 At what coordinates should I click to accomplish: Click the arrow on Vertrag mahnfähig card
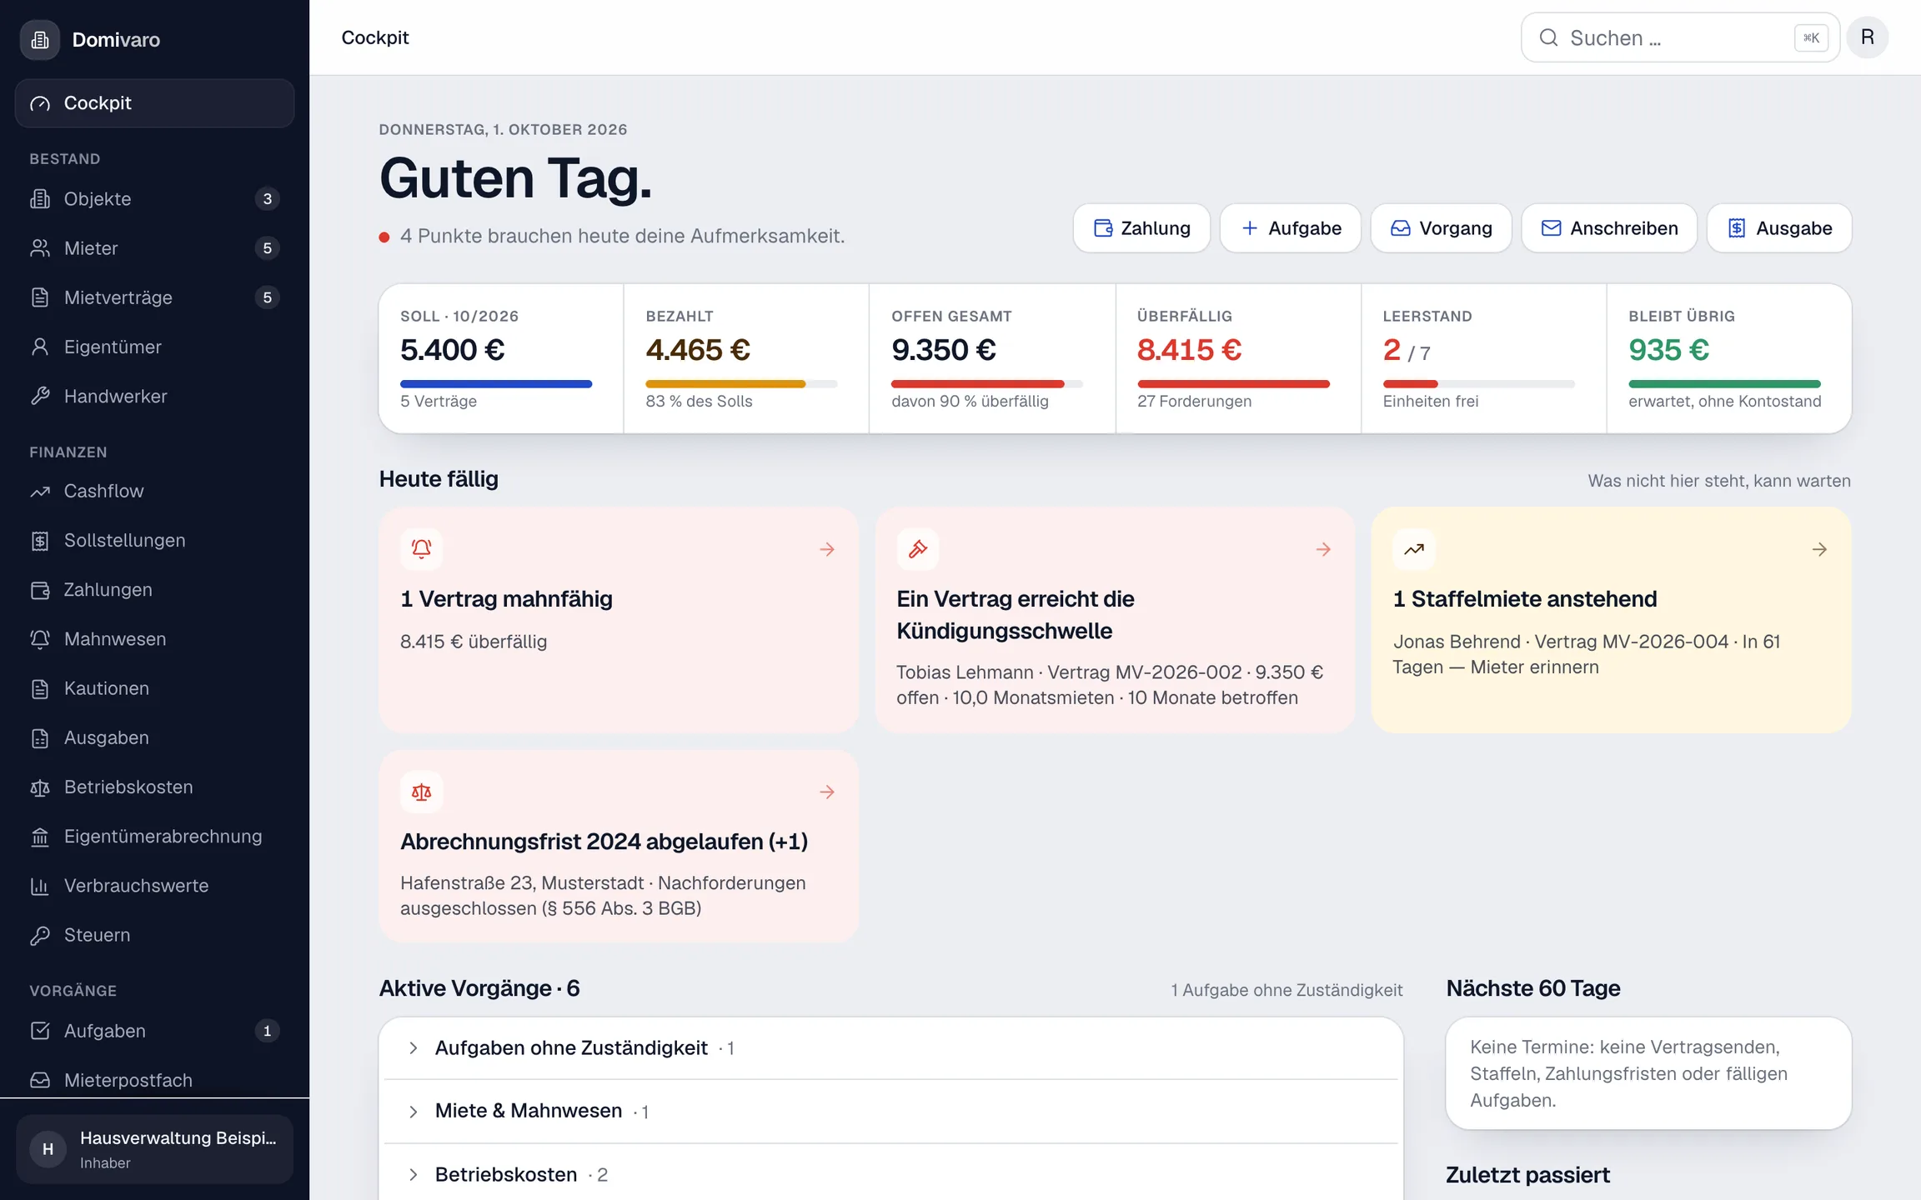[x=826, y=548]
